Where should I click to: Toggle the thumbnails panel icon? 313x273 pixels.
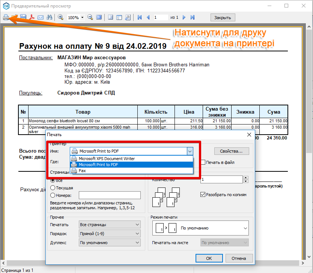pyautogui.click(x=119, y=18)
